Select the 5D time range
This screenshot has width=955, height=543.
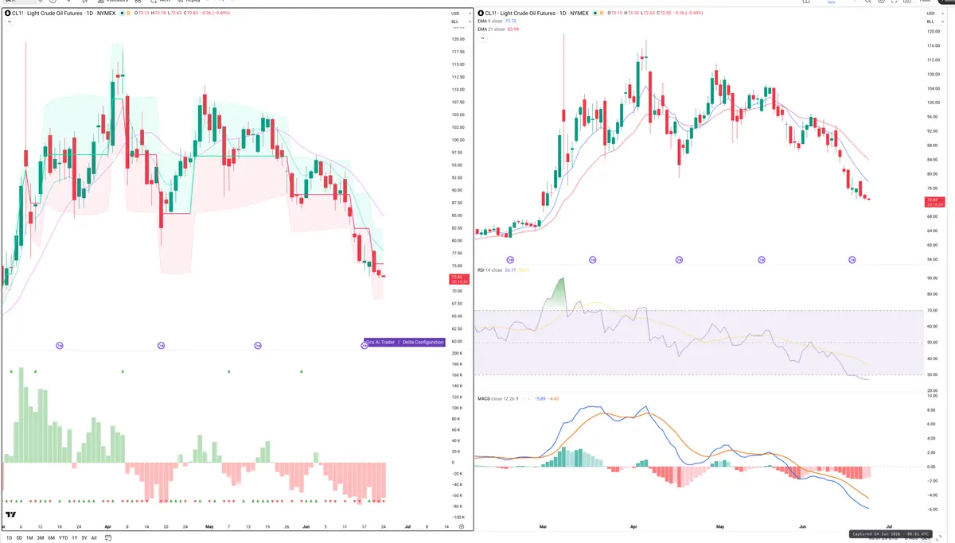click(19, 538)
